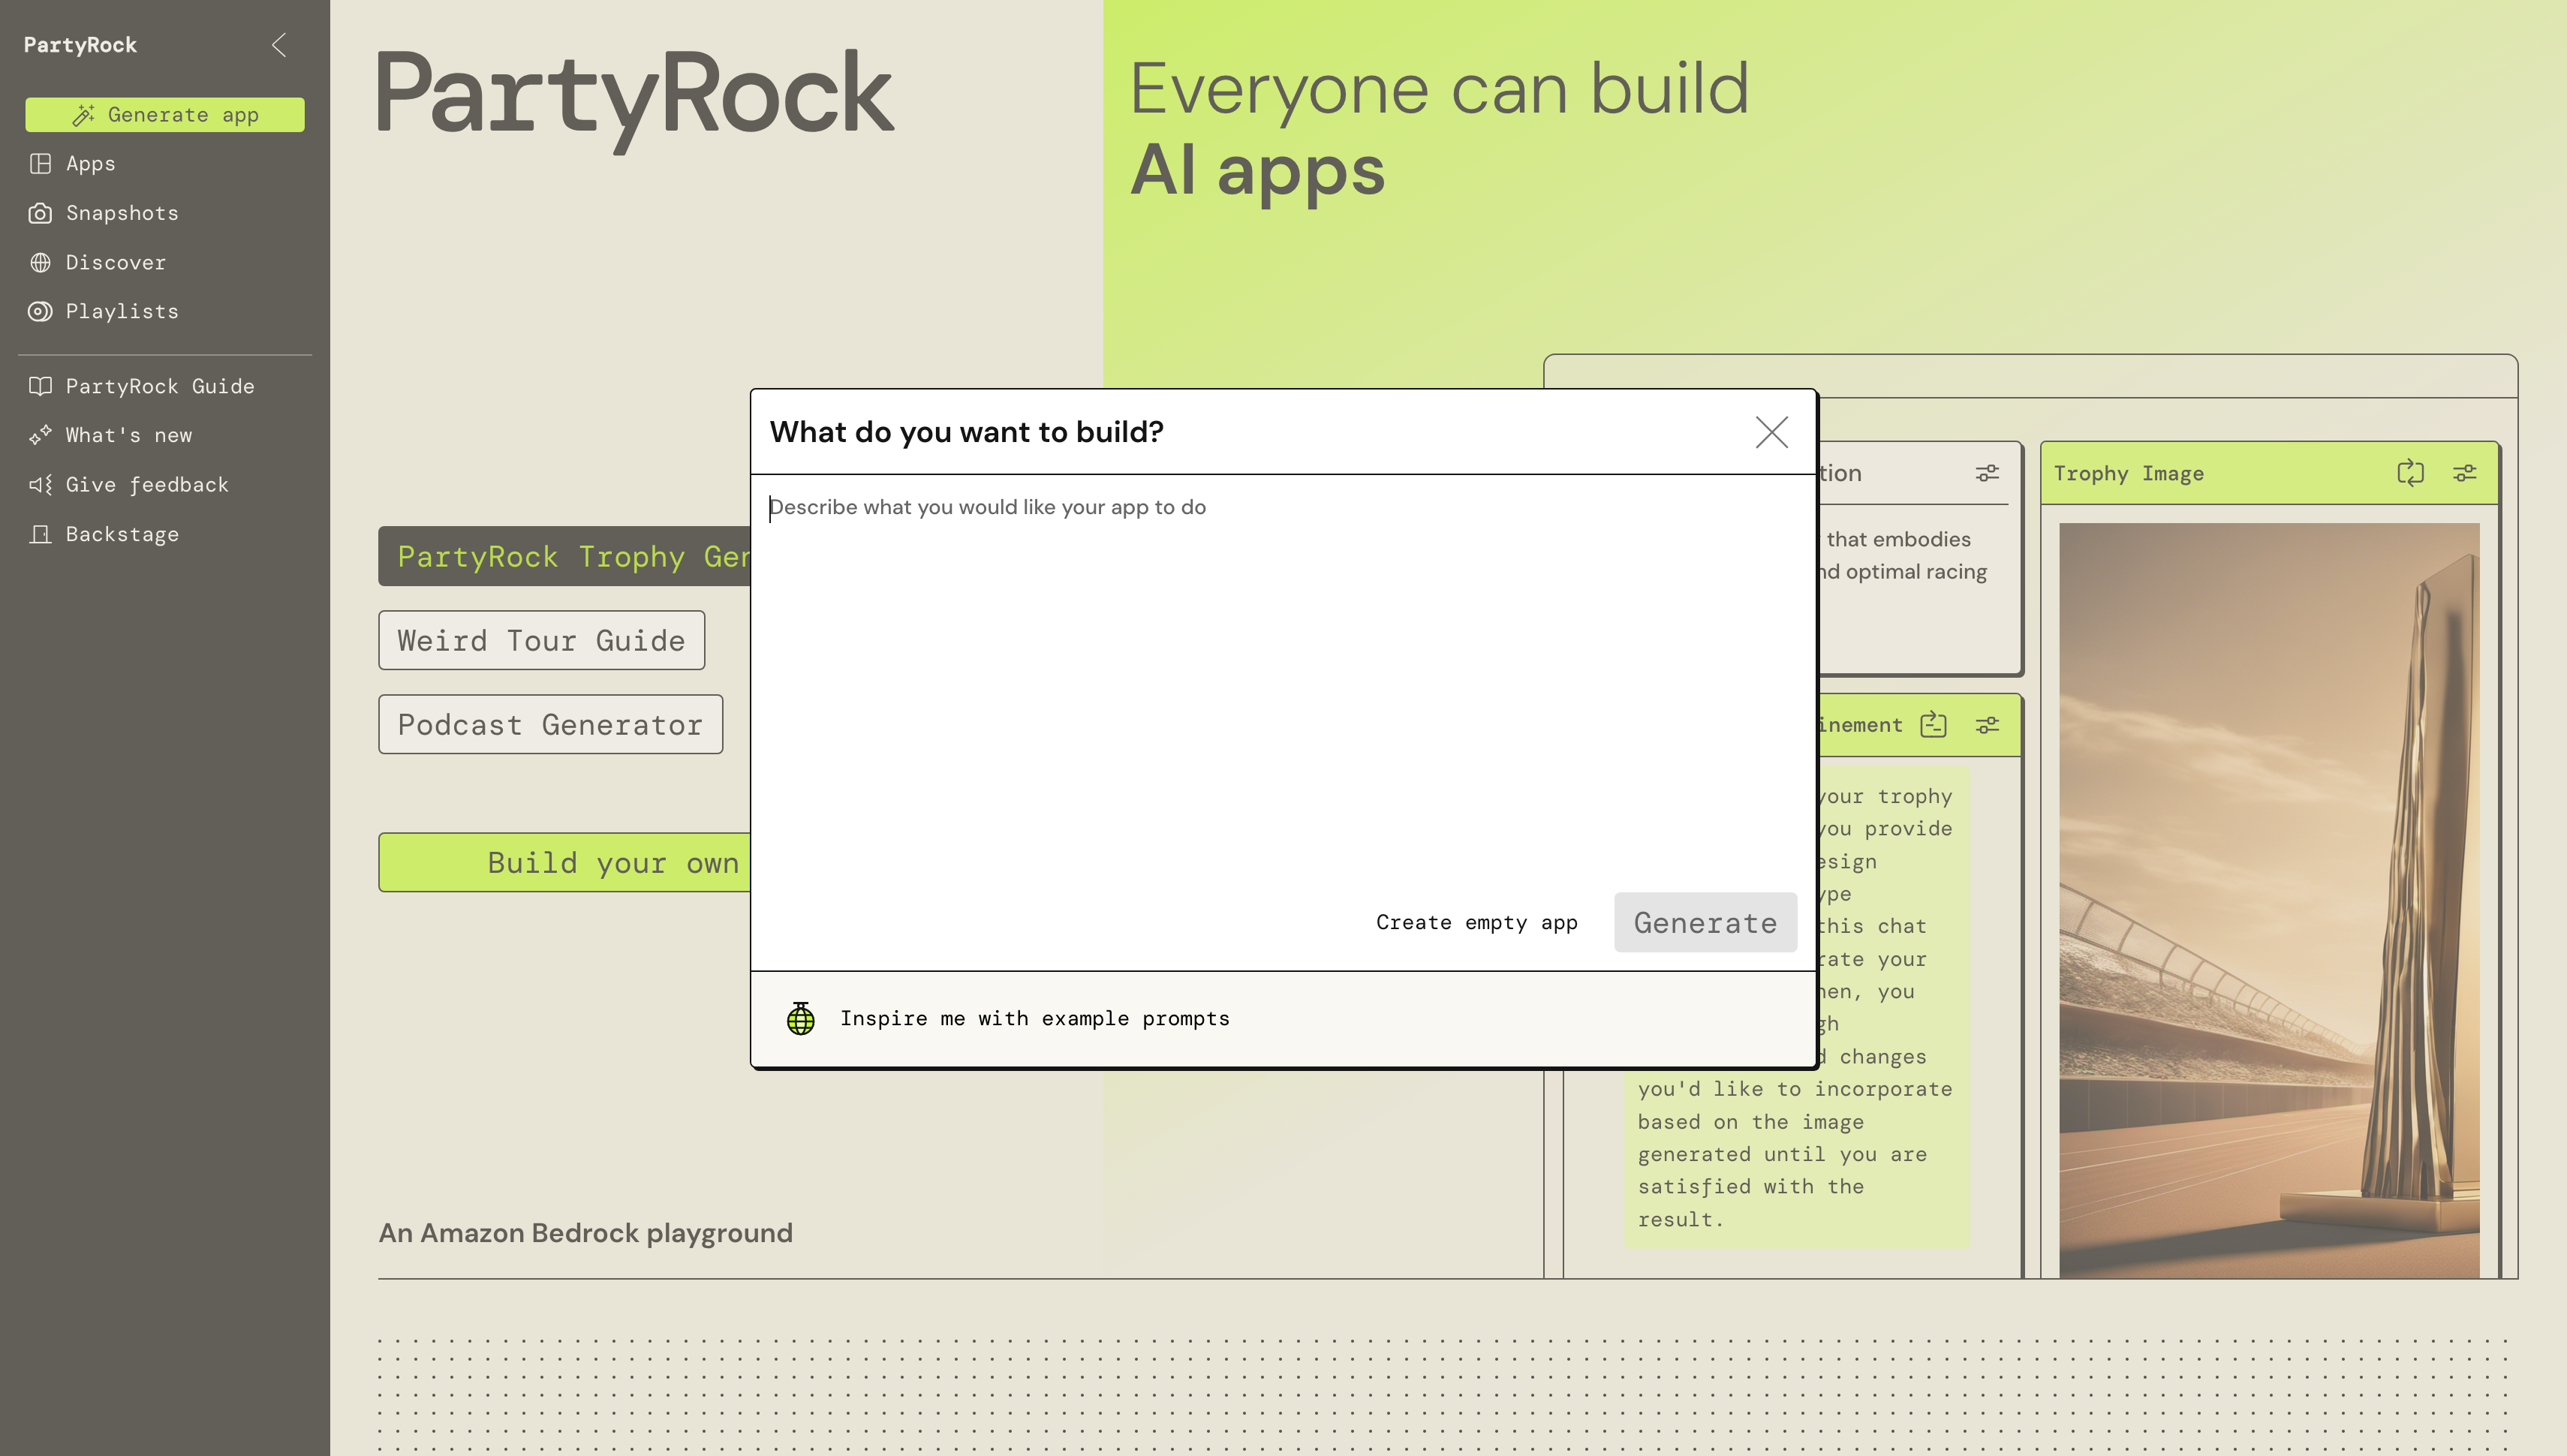Open Playlists in the sidebar
The width and height of the screenshot is (2567, 1456).
(x=121, y=311)
